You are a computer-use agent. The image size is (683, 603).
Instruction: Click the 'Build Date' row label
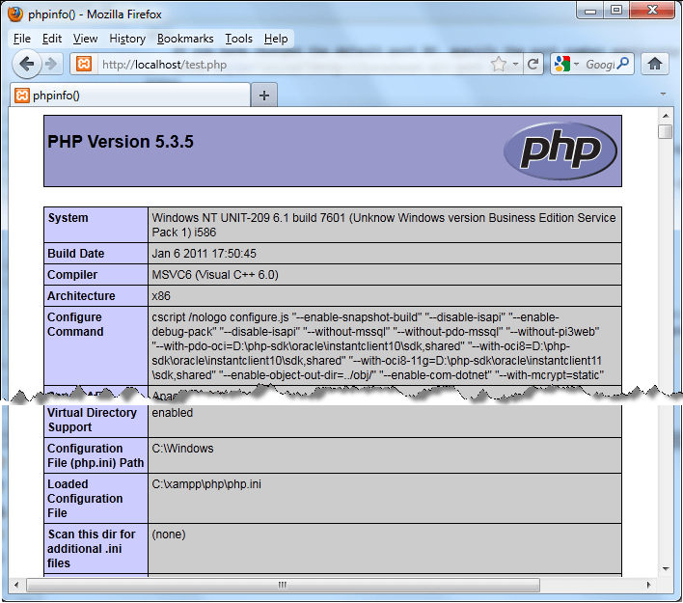[x=76, y=253]
